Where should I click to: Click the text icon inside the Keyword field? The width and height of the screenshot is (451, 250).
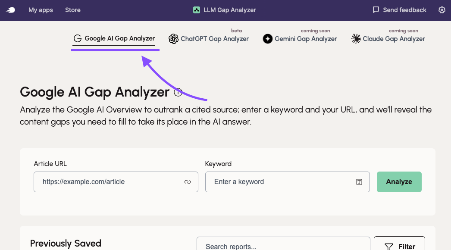click(x=359, y=182)
